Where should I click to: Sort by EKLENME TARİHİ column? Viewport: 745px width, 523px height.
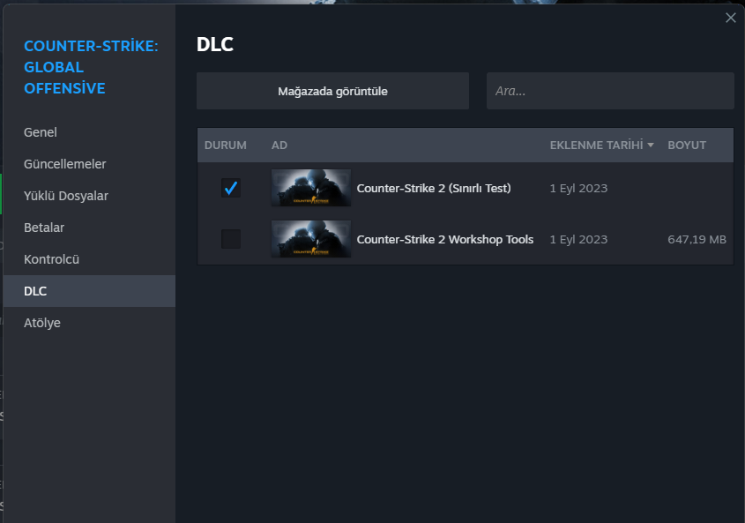tap(596, 145)
